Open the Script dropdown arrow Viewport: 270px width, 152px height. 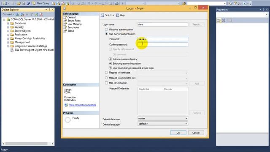point(113,15)
